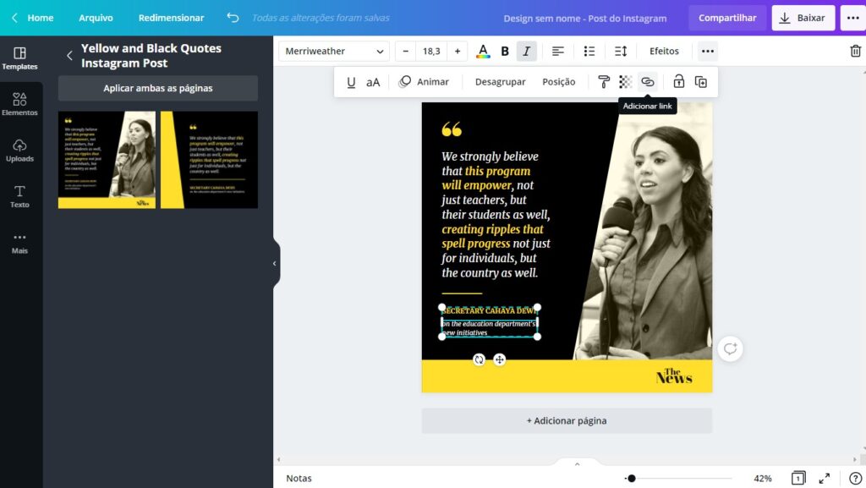
Task: Open the Merriweather font selector
Action: click(x=333, y=51)
